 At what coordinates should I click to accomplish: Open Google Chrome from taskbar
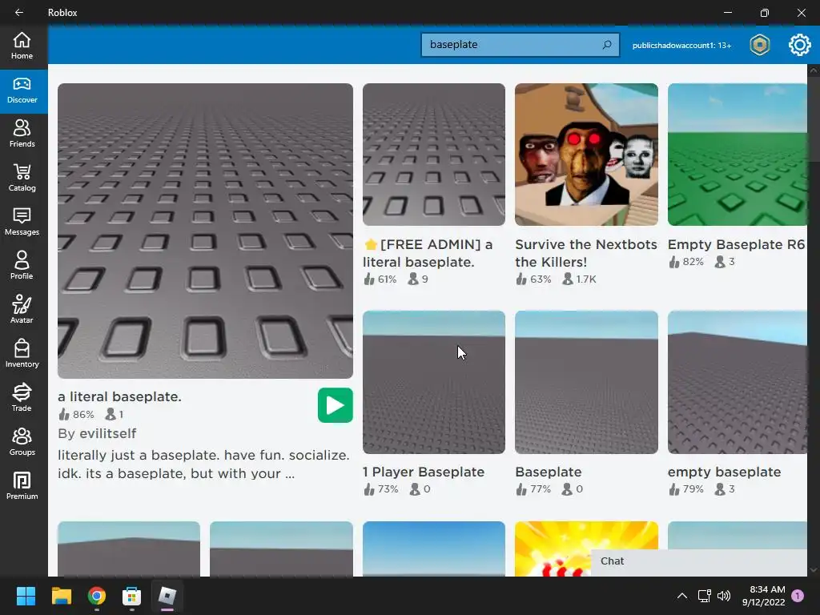tap(97, 596)
